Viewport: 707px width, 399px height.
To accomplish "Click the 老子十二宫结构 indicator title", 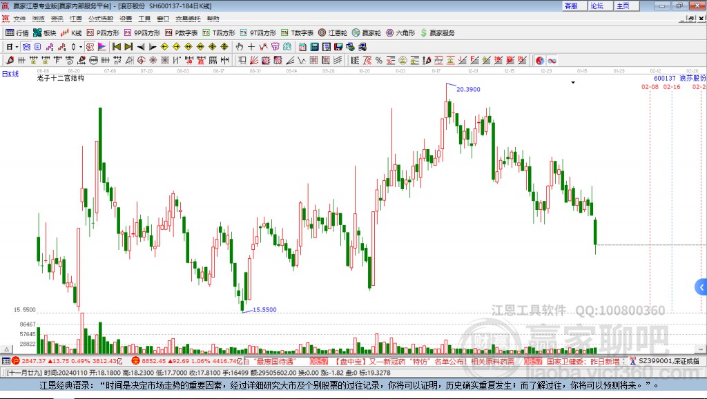I will [x=61, y=78].
